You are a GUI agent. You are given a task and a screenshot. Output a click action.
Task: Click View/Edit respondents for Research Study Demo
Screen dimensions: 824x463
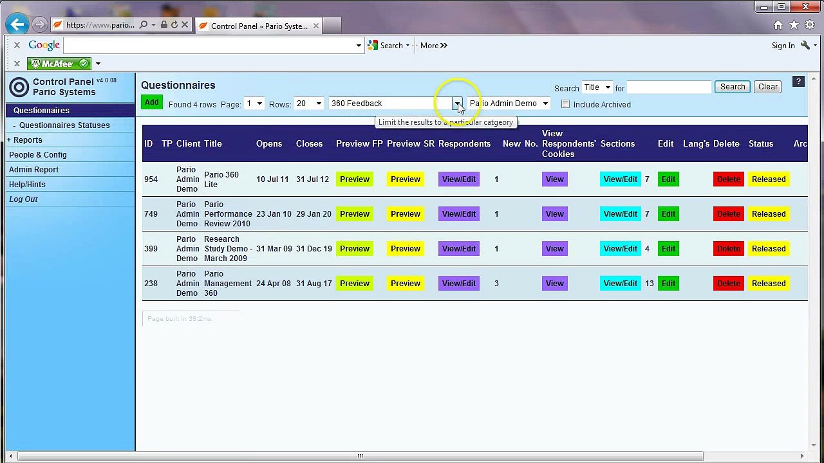point(458,249)
